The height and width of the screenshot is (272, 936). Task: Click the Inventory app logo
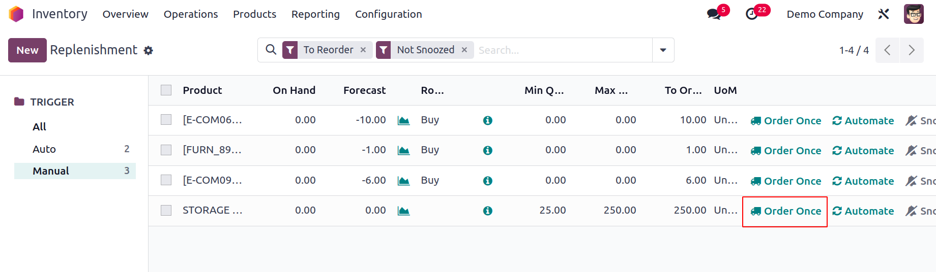[16, 14]
